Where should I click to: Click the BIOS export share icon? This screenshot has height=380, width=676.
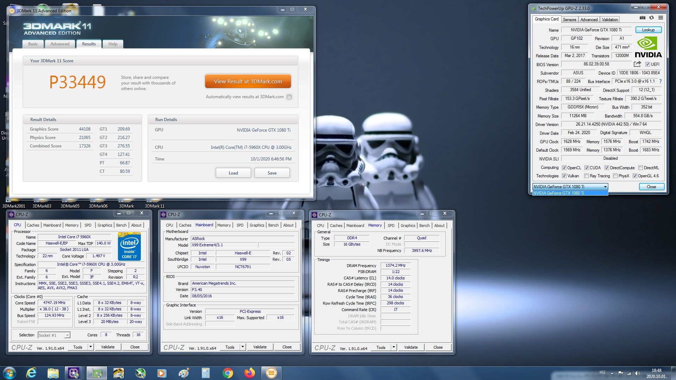(637, 64)
